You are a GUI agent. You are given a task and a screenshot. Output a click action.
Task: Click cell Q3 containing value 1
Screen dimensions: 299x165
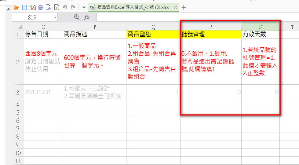pyautogui.click(x=153, y=92)
